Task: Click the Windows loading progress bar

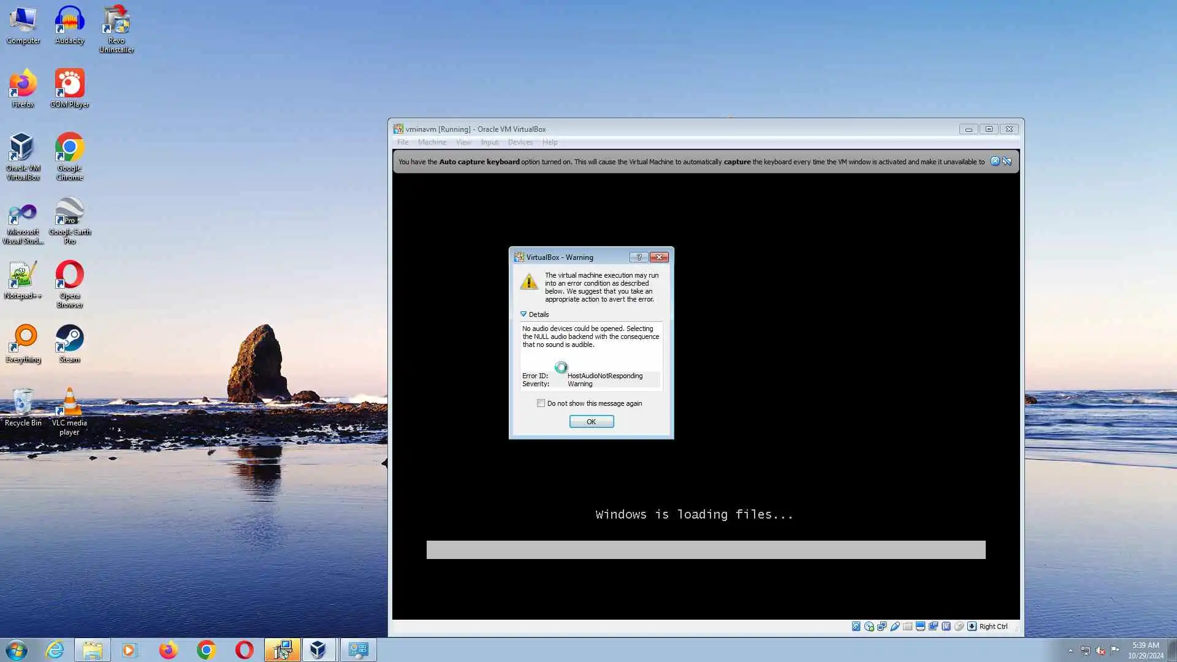Action: tap(706, 550)
